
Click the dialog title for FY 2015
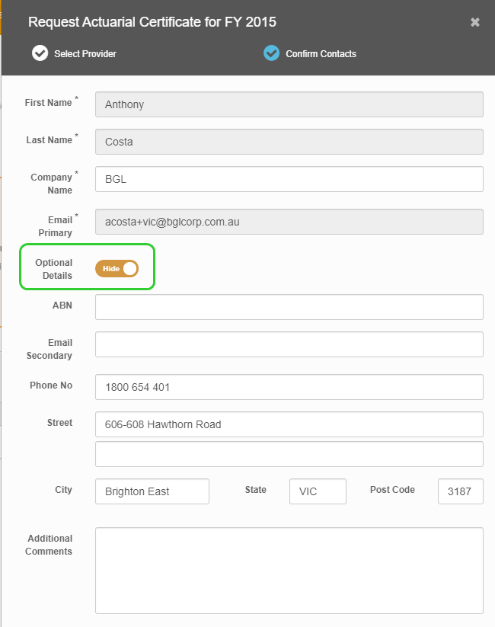click(x=152, y=22)
